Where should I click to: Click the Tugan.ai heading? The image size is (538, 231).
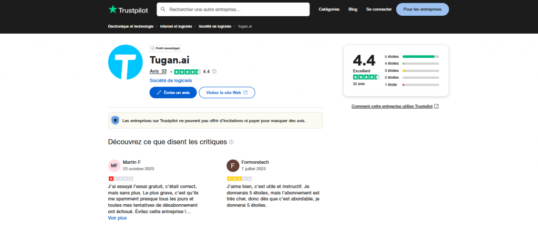coord(170,60)
